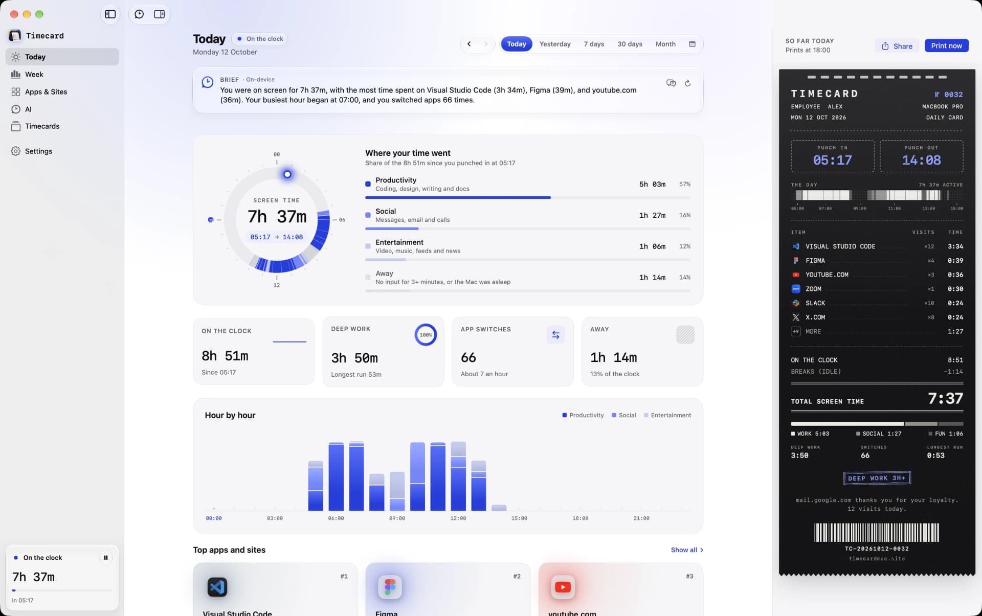Open the Week view in the sidebar
The image size is (982, 616).
point(62,74)
